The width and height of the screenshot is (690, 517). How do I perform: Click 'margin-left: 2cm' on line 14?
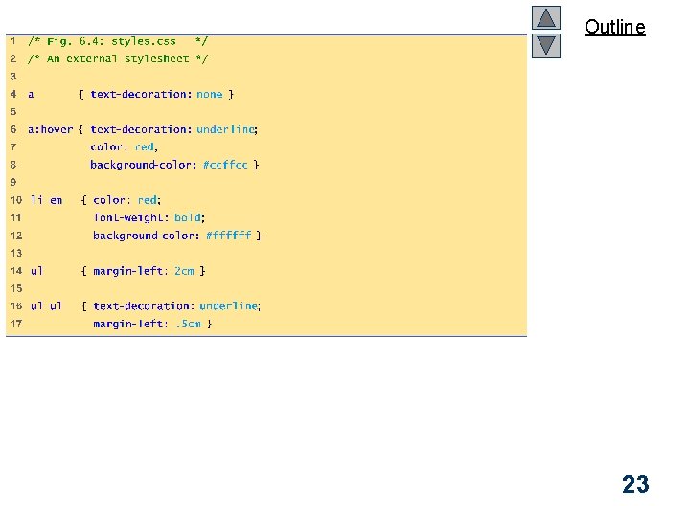click(144, 271)
